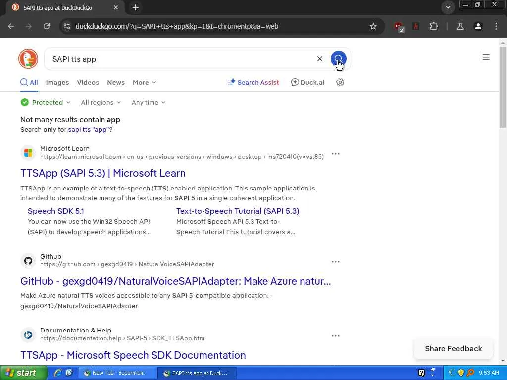The image size is (507, 380).
Task: Clear the search box with X
Action: (x=319, y=59)
